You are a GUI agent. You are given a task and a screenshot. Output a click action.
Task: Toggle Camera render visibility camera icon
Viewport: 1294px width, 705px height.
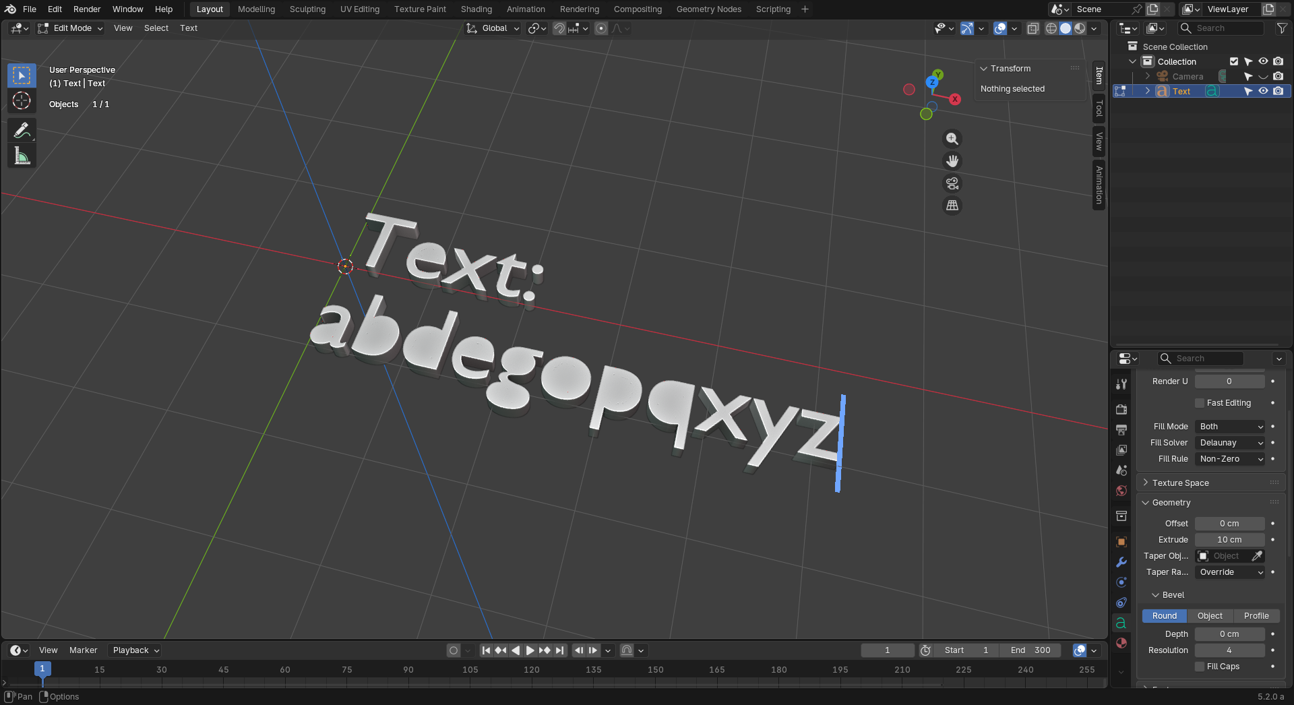pyautogui.click(x=1278, y=76)
